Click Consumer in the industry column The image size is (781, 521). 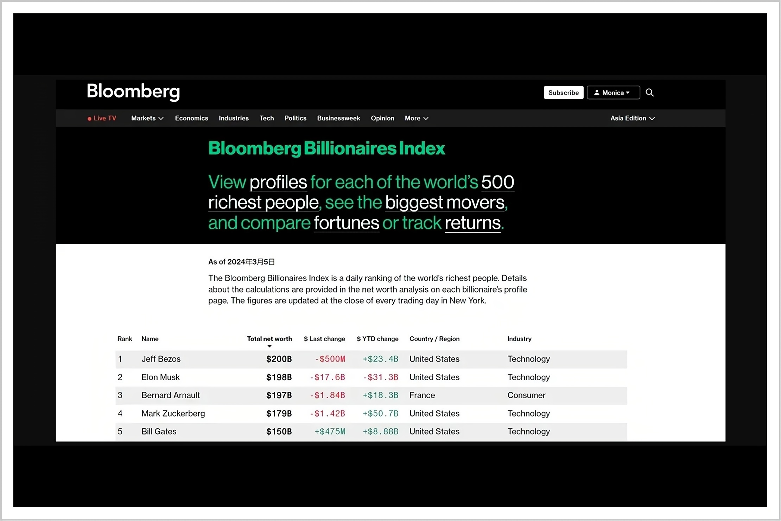pyautogui.click(x=526, y=395)
